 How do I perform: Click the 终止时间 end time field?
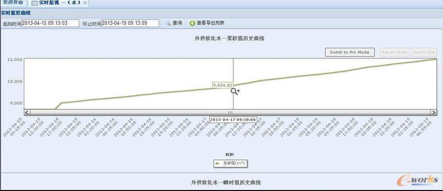(130, 23)
